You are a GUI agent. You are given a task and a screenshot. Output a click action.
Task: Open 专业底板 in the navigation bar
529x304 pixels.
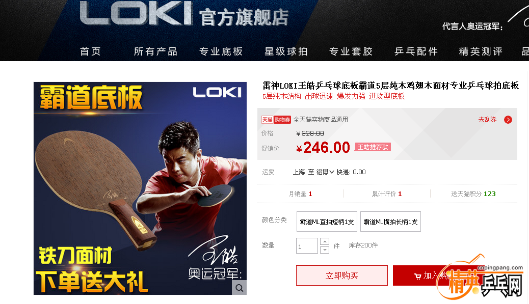(x=221, y=51)
